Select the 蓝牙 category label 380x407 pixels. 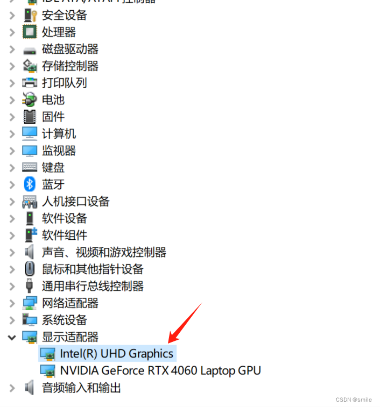53,184
